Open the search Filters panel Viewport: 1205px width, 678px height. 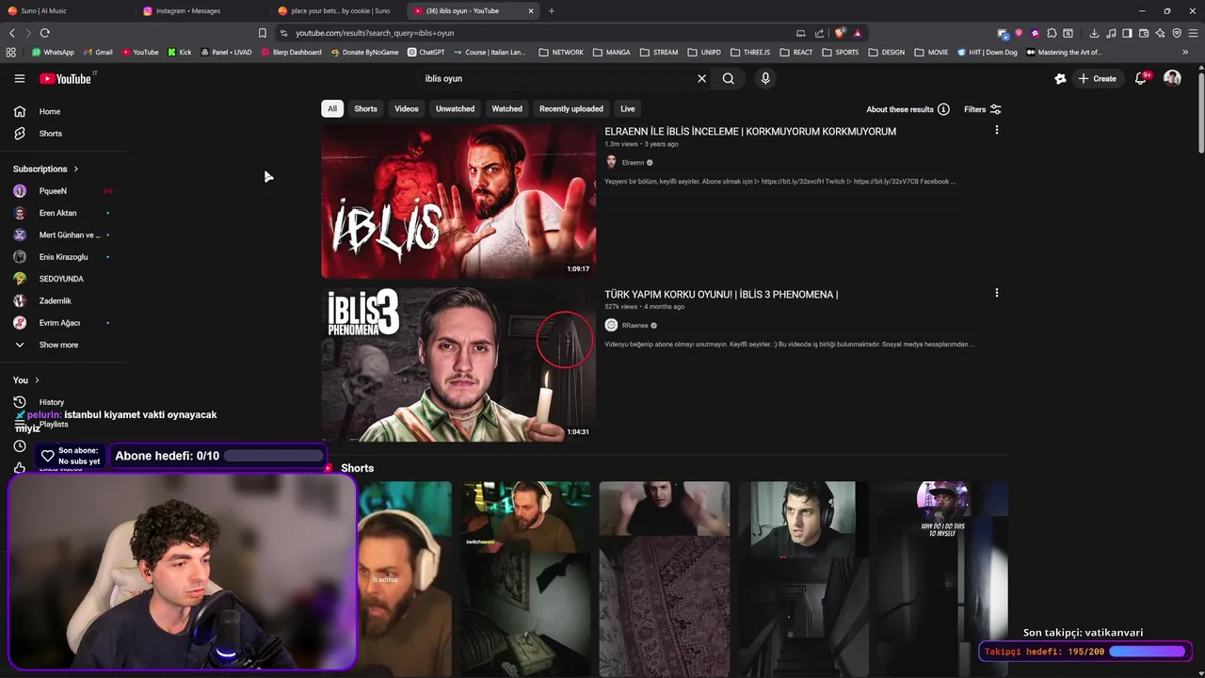pos(983,109)
